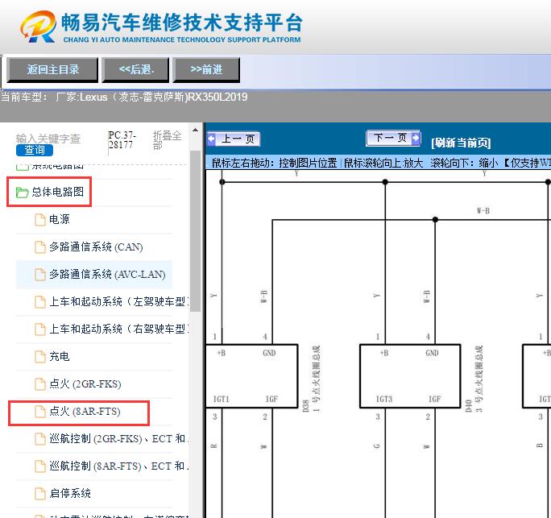Click the document icon beside 点火 (8AR-FTS)
Image resolution: width=551 pixels, height=518 pixels.
[x=40, y=412]
